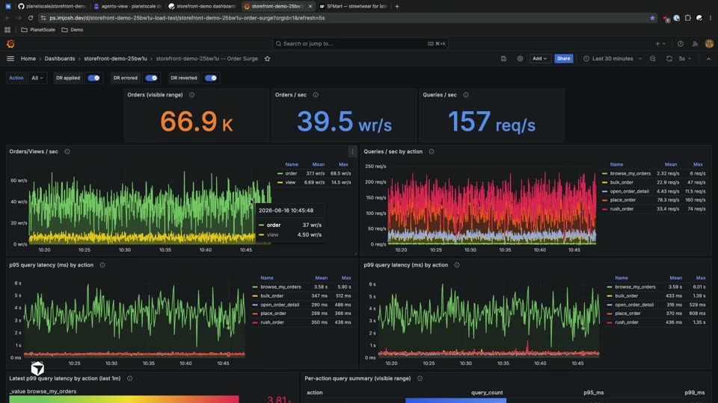Toggle the DR applied switch
This screenshot has height=403, width=718.
93,78
